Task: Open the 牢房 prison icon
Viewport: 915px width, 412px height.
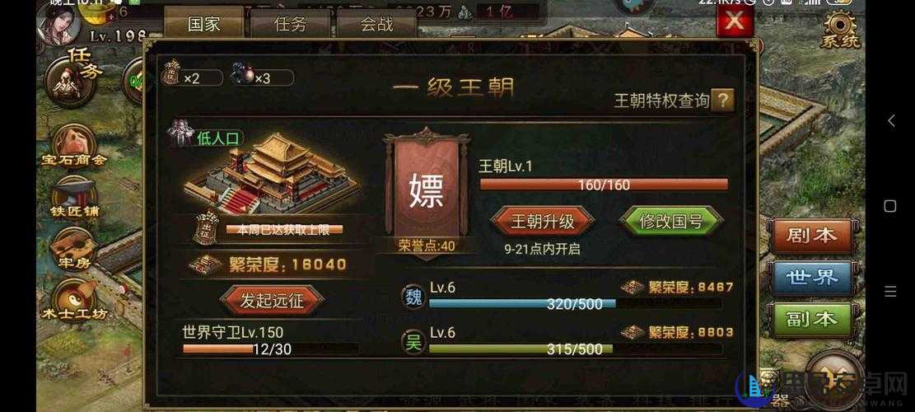Action: pyautogui.click(x=74, y=250)
